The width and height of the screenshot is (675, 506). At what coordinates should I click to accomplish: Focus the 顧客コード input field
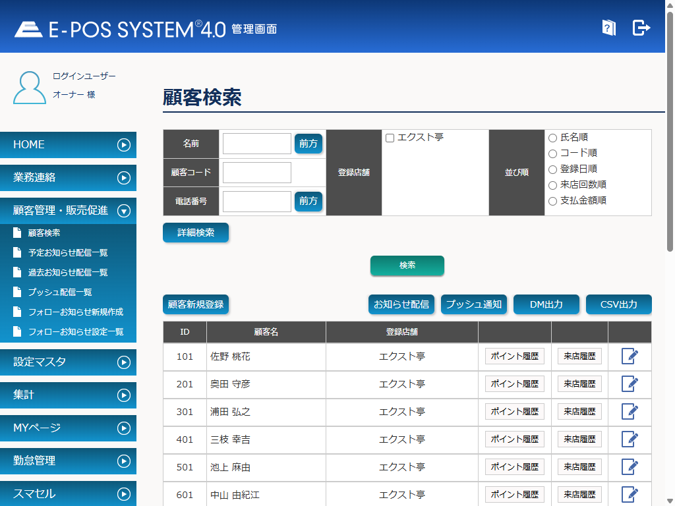(x=256, y=173)
